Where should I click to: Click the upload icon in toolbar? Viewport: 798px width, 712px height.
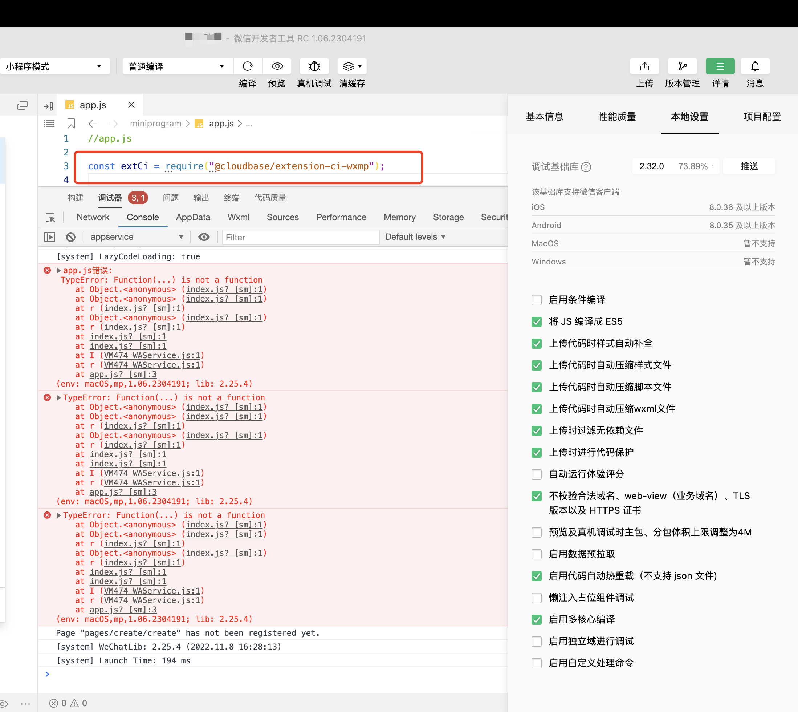644,66
